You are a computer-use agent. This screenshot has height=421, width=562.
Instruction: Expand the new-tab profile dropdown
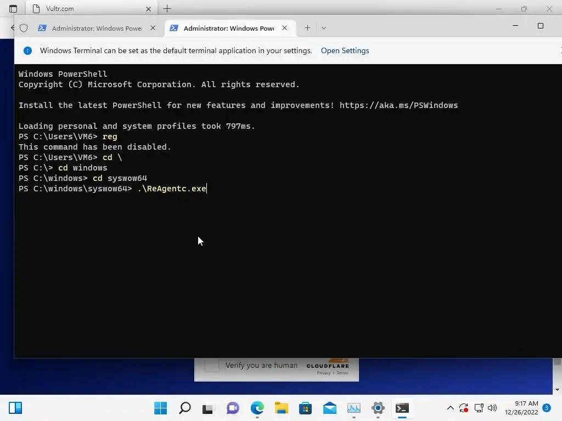(x=324, y=28)
